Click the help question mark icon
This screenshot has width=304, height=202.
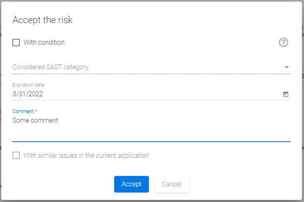click(283, 42)
